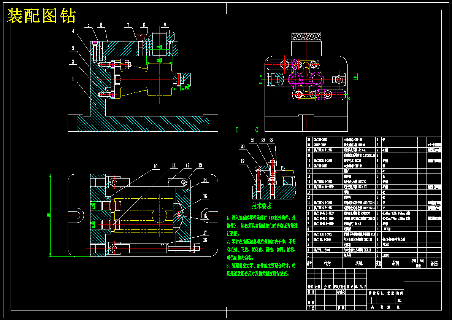The image size is (452, 320).
Task: Select the 代号 header cell in the parts list
Action: tap(327, 263)
